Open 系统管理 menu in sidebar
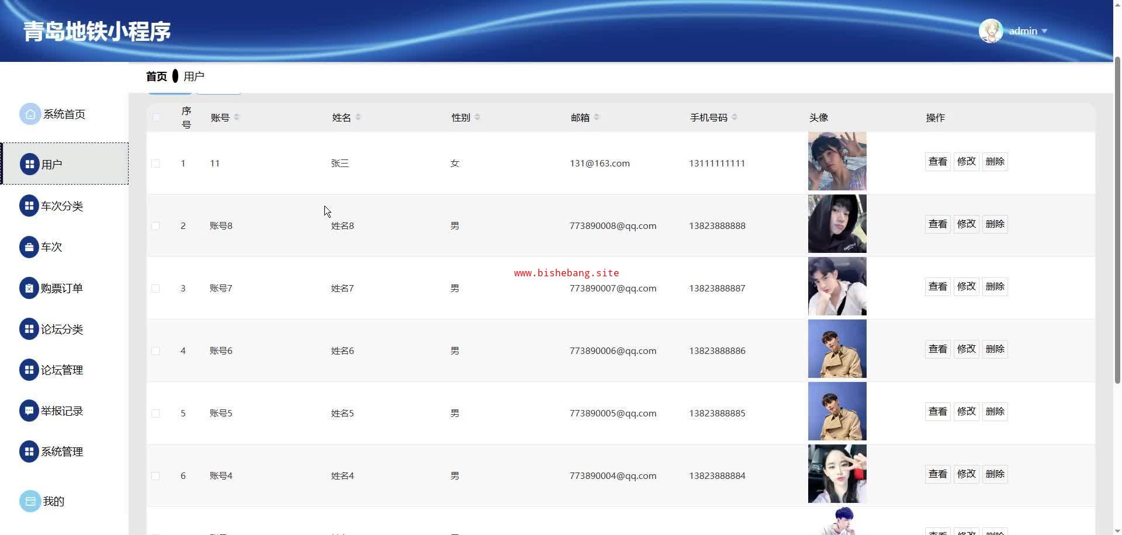Image resolution: width=1122 pixels, height=535 pixels. (62, 451)
